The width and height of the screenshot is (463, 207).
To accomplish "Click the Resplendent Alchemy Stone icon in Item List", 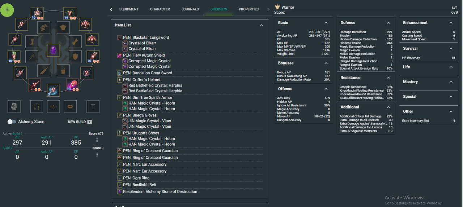I will pos(120,191).
